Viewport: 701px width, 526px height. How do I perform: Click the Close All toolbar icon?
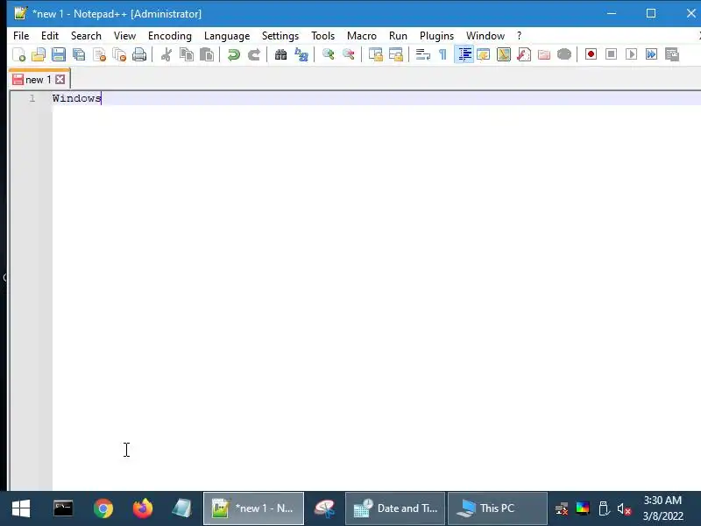[x=119, y=54]
